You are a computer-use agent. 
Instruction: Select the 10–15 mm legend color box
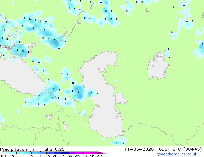point(42,153)
